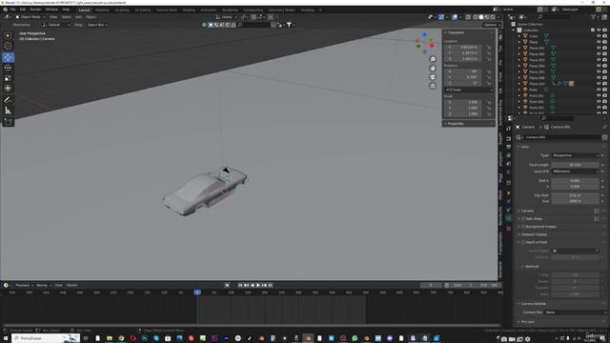Click the Blender logo menu icon
The height and width of the screenshot is (343, 610).
(5, 10)
